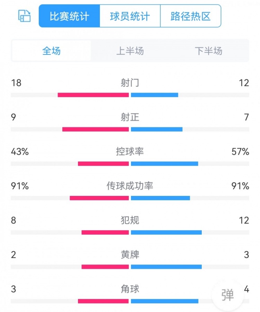Switch to the 球员统计 tab

(129, 16)
